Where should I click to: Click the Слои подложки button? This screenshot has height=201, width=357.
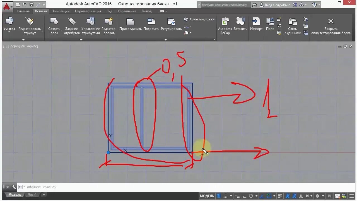pos(199,19)
